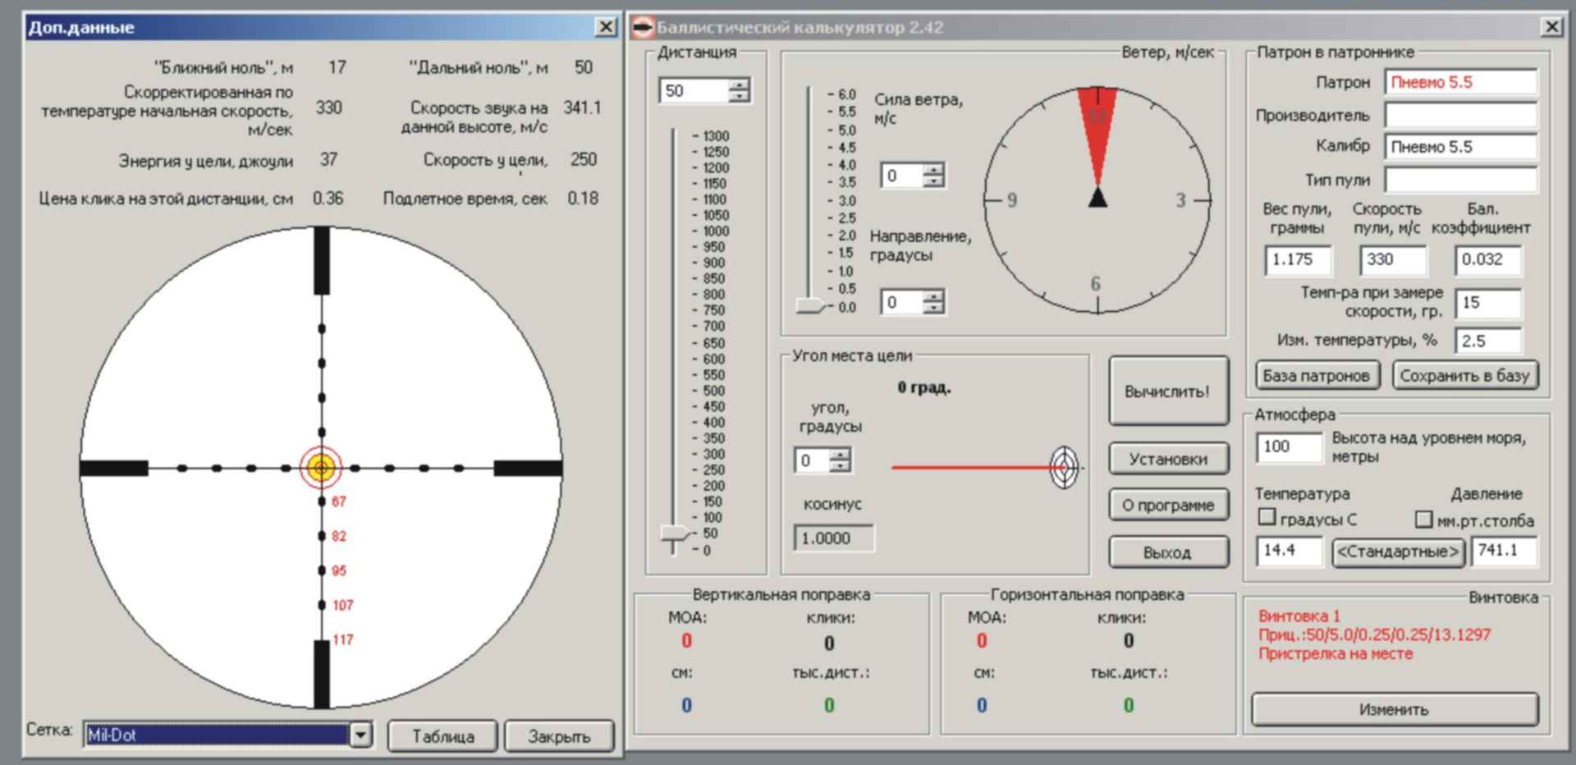Viewport: 1576px width, 765px height.
Task: Increase wind strength spinner value
Action: [933, 170]
